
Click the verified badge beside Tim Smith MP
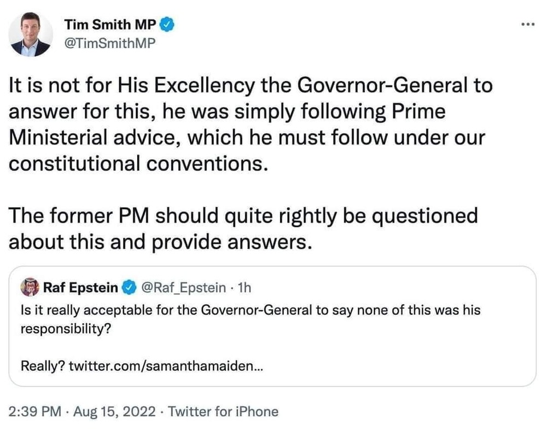pyautogui.click(x=170, y=25)
